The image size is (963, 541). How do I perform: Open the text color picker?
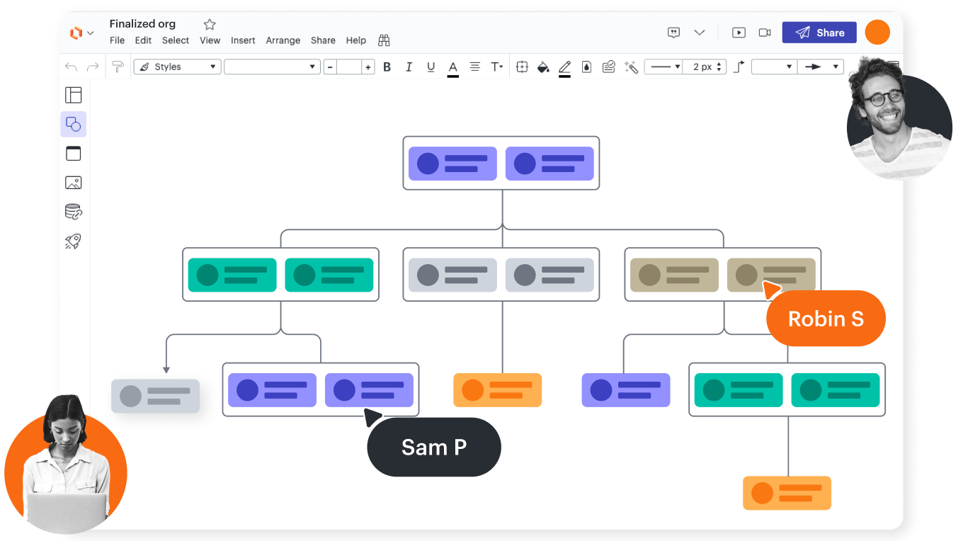[x=453, y=67]
